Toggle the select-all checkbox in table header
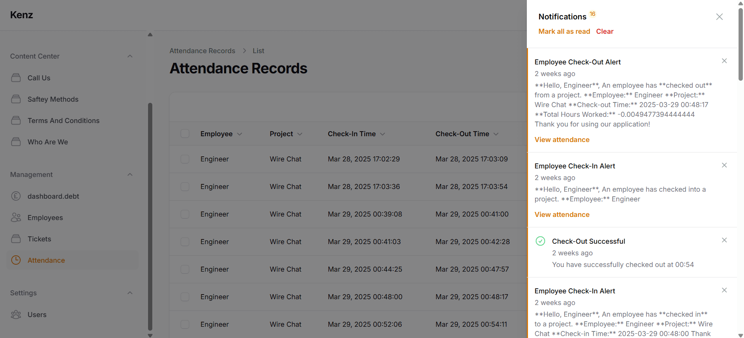The image size is (744, 338). pyautogui.click(x=185, y=133)
